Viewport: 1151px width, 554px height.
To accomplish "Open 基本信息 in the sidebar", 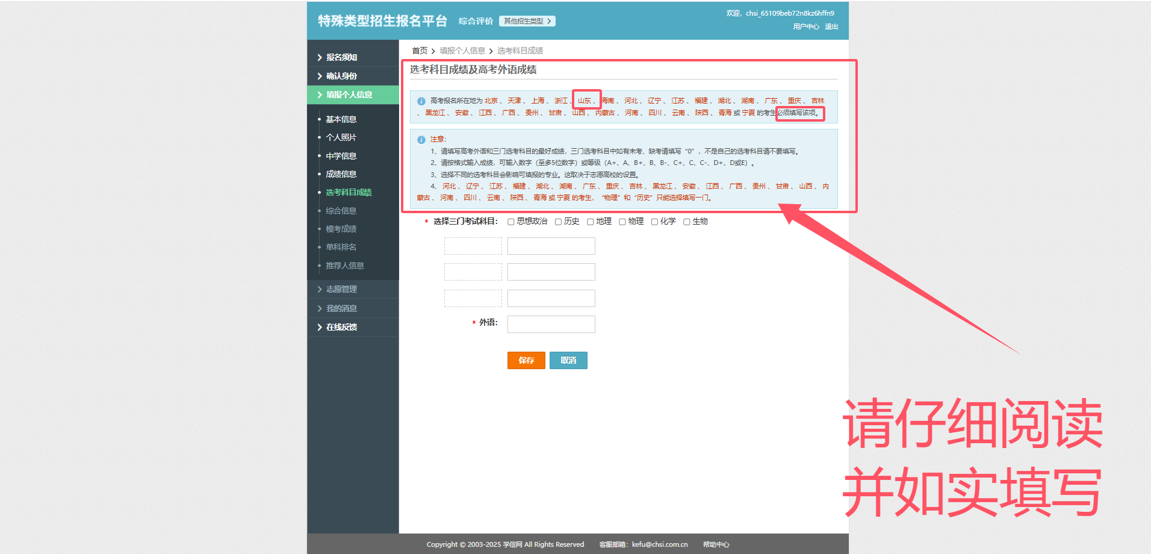I will pyautogui.click(x=341, y=120).
